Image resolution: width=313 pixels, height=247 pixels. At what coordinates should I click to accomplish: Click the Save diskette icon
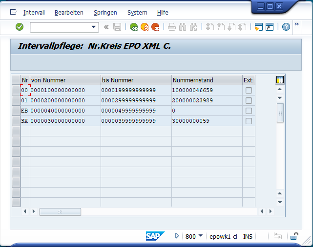pos(117,27)
